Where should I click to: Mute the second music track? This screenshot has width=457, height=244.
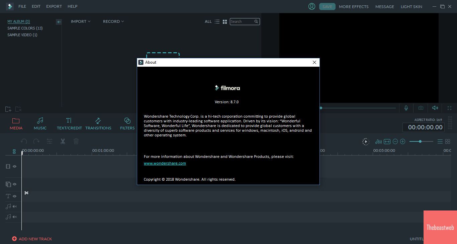(15, 217)
